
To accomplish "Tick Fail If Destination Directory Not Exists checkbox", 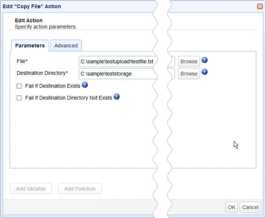I will (19, 98).
